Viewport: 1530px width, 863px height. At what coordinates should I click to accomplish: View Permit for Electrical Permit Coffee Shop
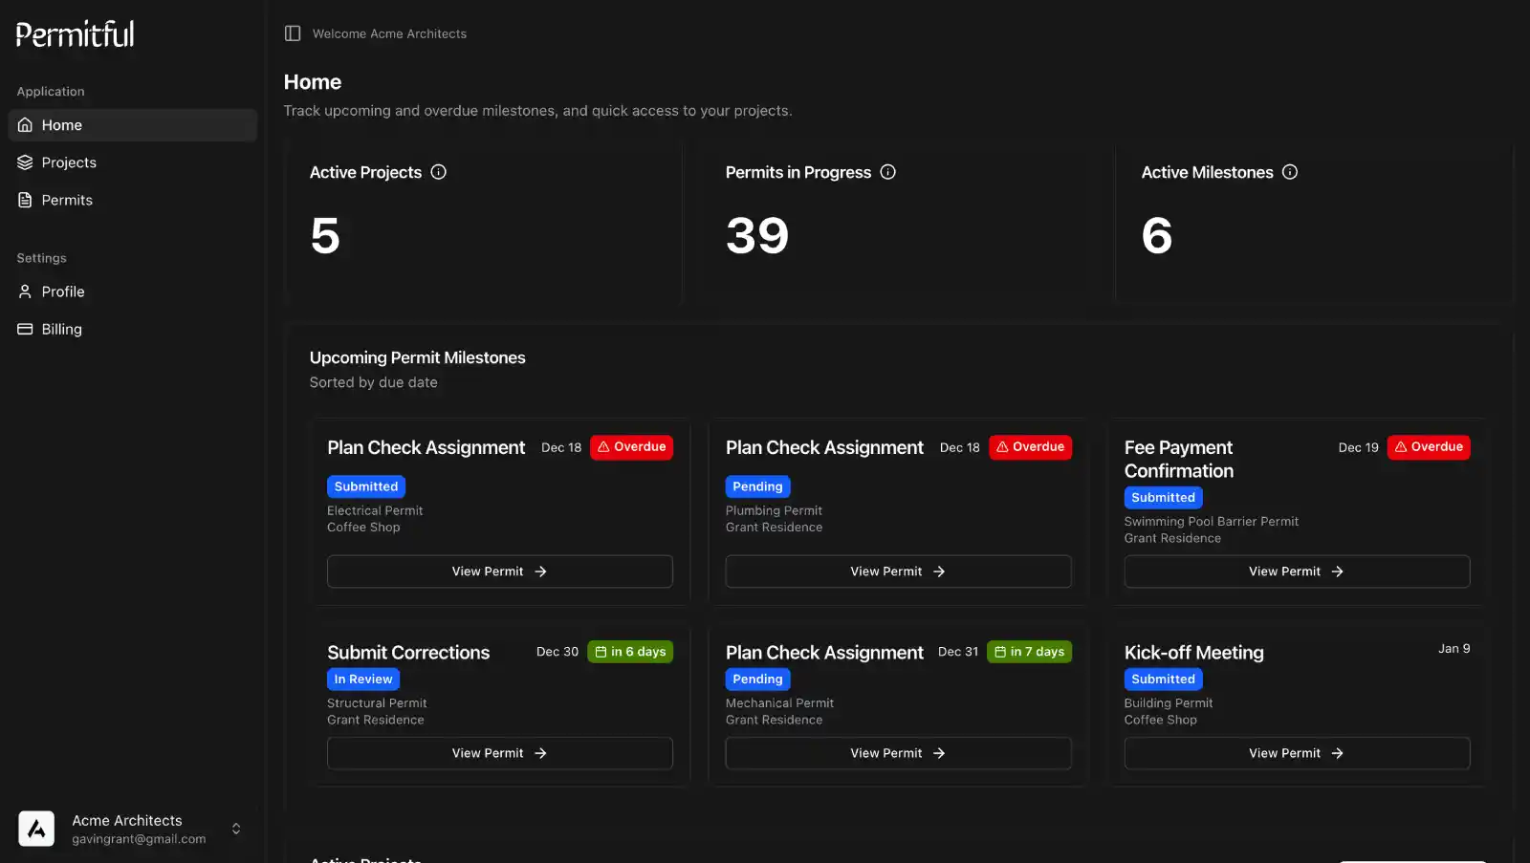(x=499, y=572)
